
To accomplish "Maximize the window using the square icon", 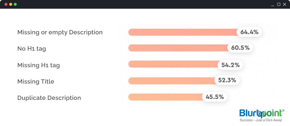I will pos(279,4).
